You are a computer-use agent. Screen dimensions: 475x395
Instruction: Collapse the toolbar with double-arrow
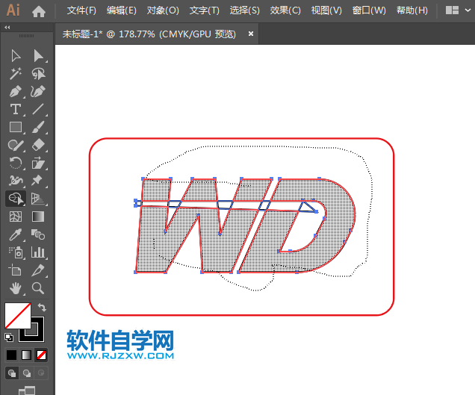[x=7, y=28]
